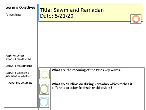Select the 'To investigate' text
Screen dimensions: 146x110
pos(13,15)
